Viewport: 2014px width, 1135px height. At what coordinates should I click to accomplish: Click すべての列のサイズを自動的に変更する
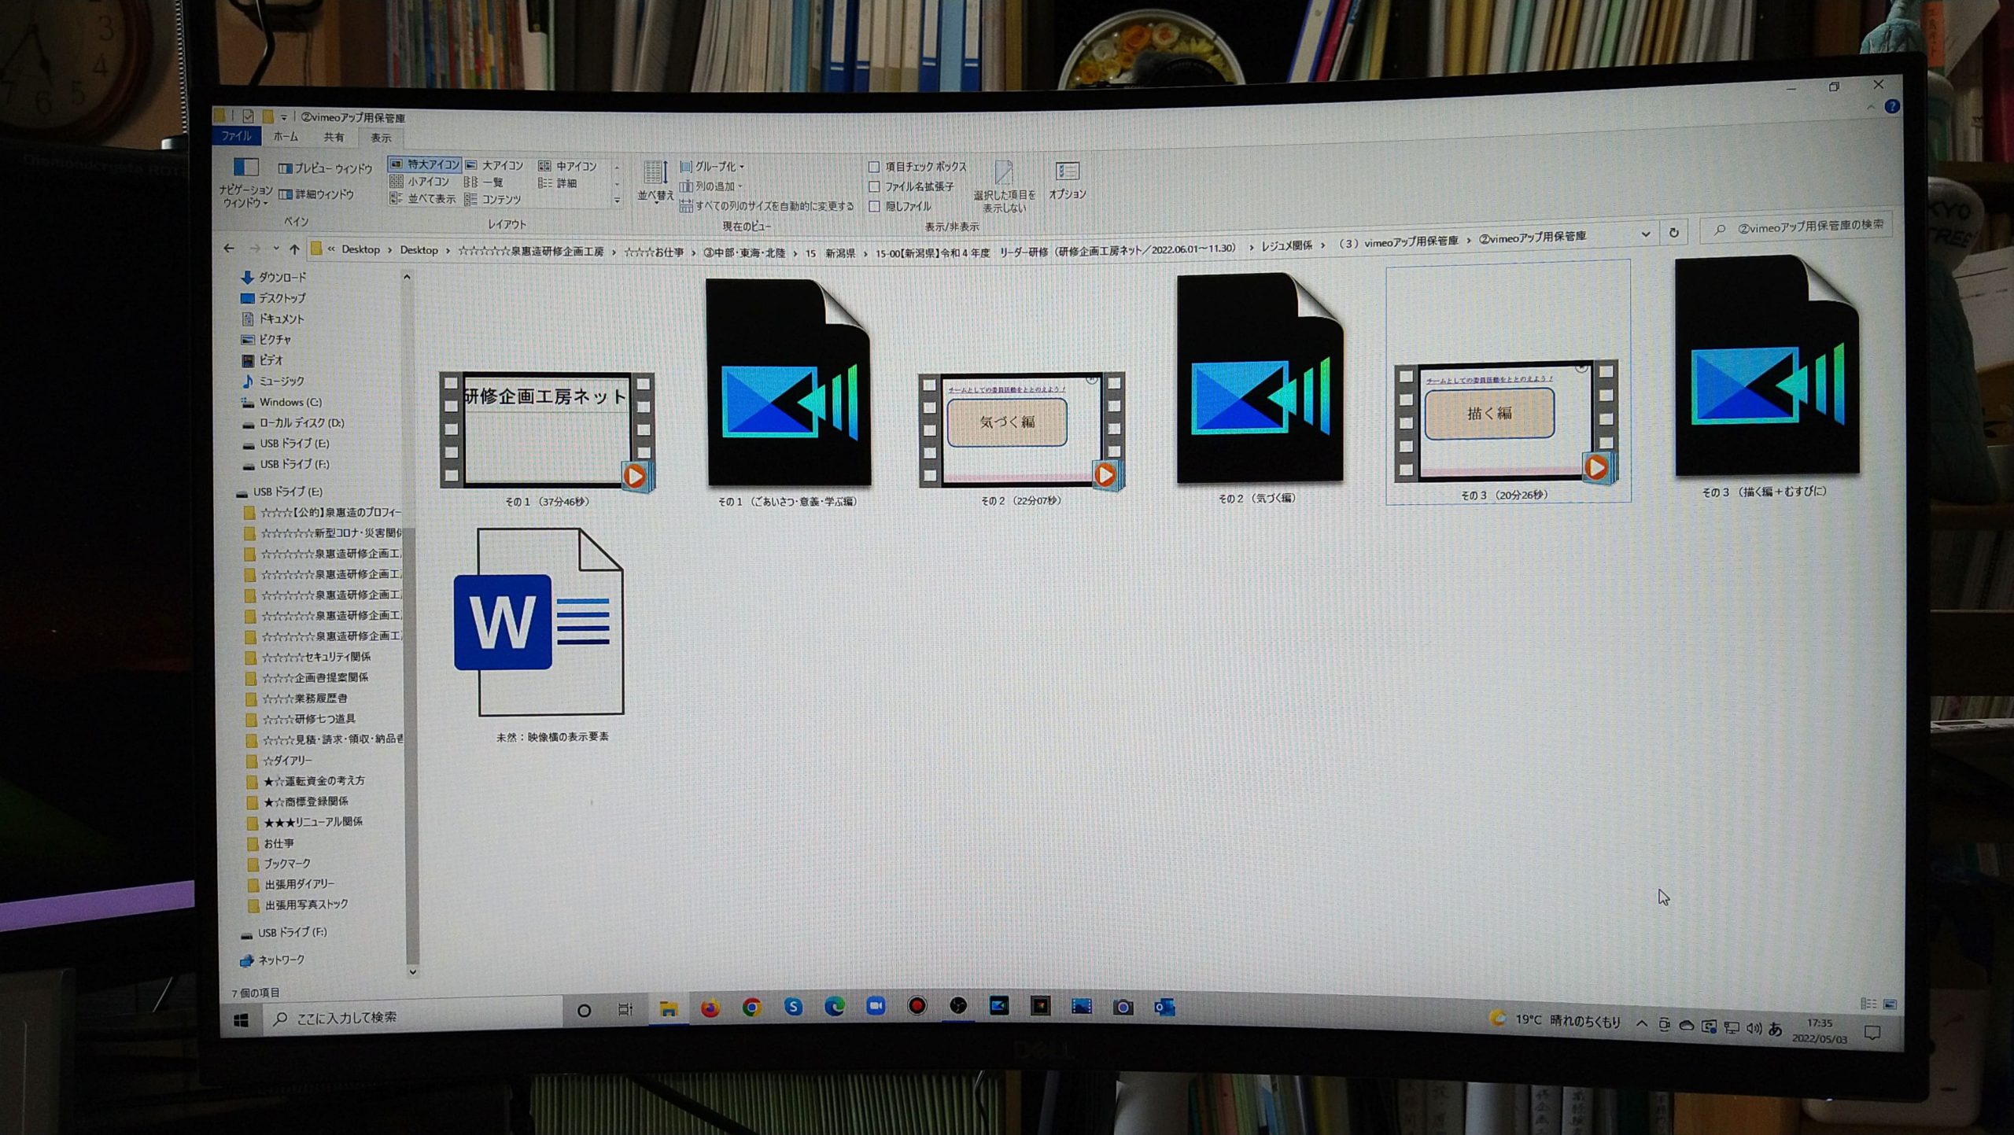tap(766, 206)
